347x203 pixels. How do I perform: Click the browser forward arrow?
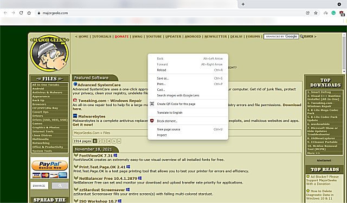(13, 13)
